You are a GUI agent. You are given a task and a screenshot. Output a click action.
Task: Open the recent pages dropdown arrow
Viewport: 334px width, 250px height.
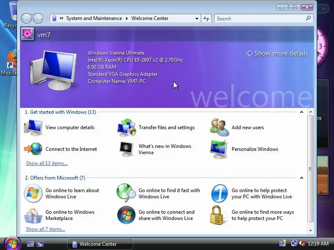46,18
